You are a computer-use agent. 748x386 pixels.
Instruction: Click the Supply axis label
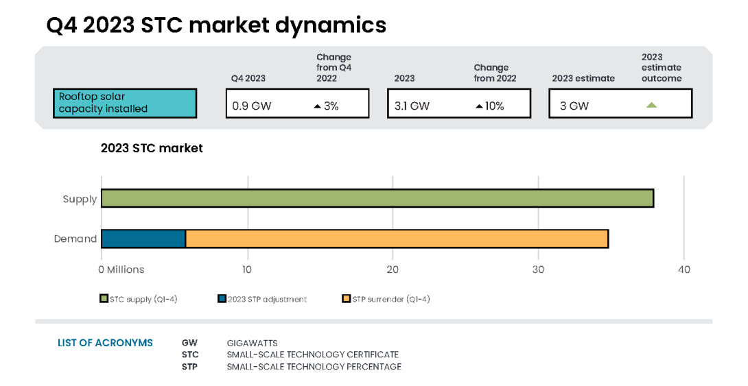(80, 199)
